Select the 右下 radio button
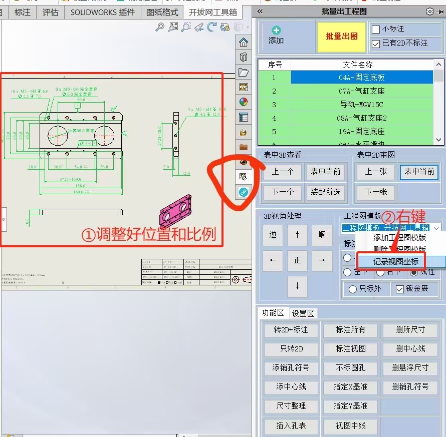The height and width of the screenshot is (437, 446). pos(380,272)
